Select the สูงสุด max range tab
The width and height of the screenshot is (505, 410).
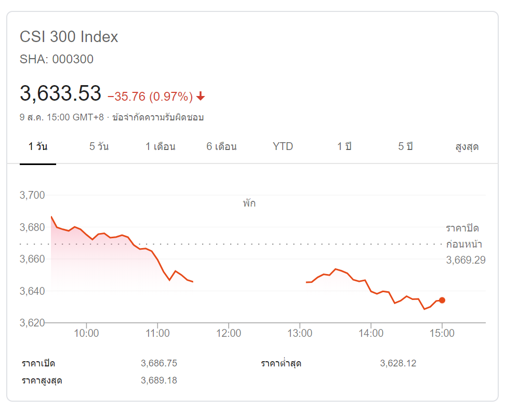tap(467, 147)
